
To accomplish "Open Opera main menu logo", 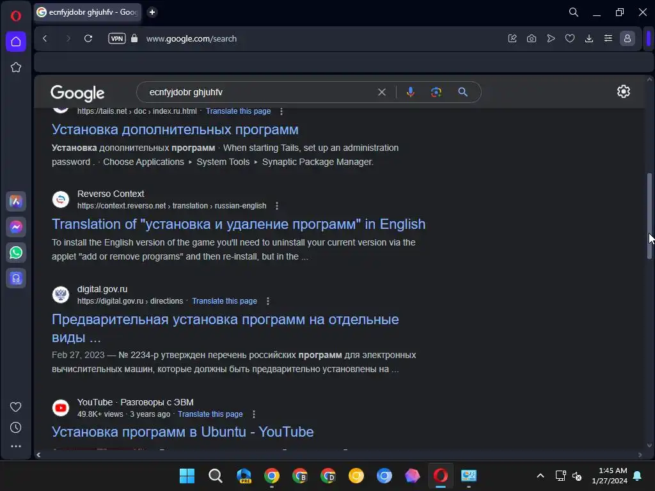I will (x=16, y=16).
